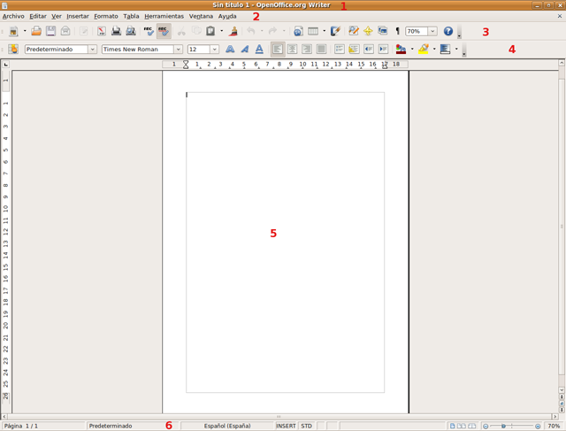Open the Herramientas menu

point(164,16)
